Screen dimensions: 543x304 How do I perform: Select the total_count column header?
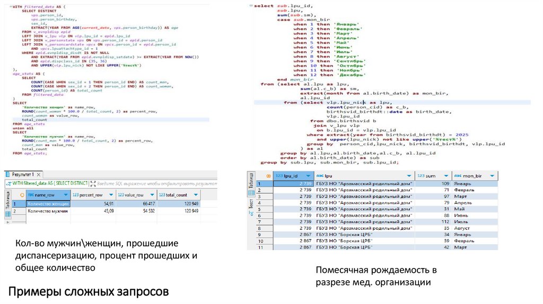click(x=179, y=195)
